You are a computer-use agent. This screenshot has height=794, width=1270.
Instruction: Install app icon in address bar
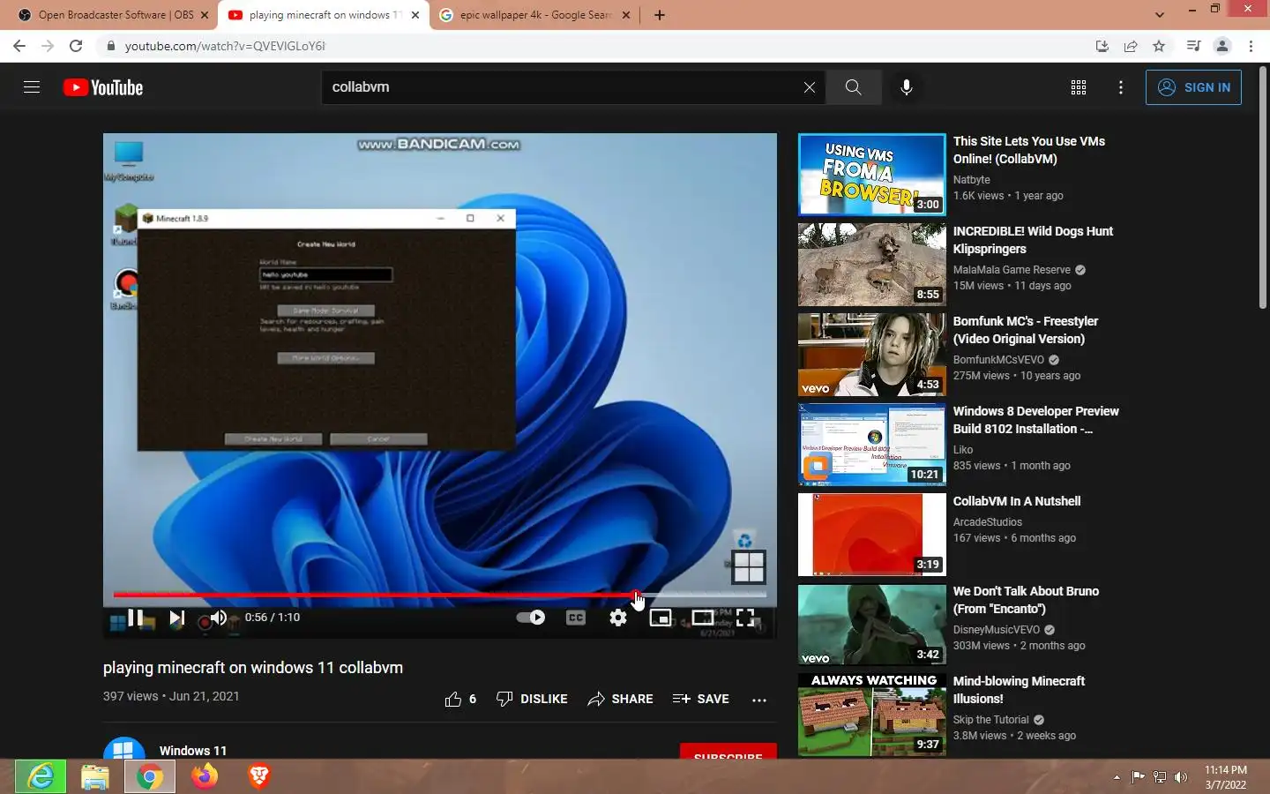(x=1102, y=46)
